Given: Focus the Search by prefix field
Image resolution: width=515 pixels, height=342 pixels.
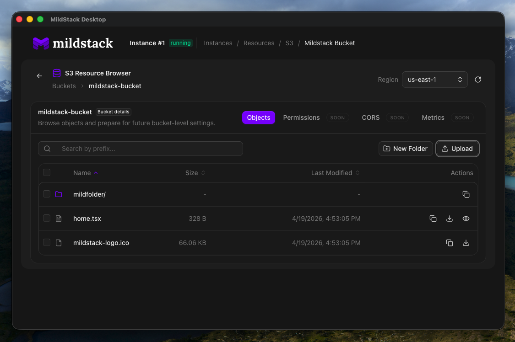Looking at the screenshot, I should point(141,149).
